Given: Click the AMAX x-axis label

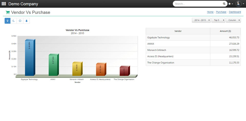Looking at the screenshot, I should pyautogui.click(x=53, y=79).
